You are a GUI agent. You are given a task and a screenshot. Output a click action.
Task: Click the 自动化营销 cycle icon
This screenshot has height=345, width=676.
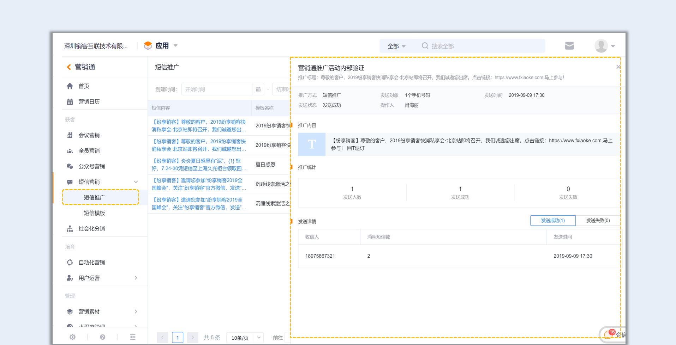[70, 262]
